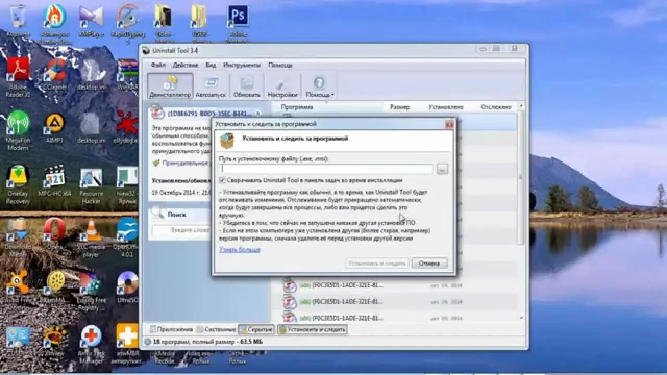Click the browse button with three dots

[442, 169]
